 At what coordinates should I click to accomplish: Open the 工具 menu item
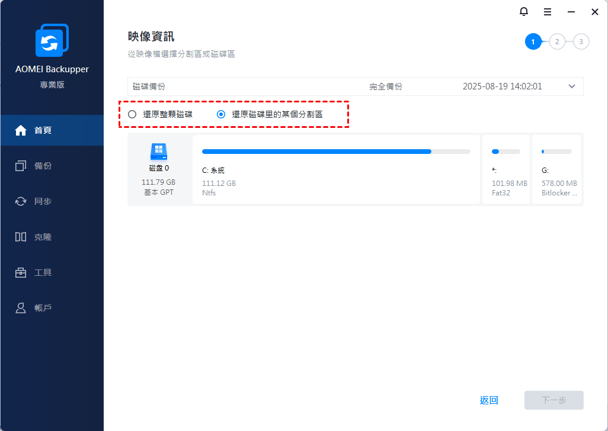click(x=52, y=272)
